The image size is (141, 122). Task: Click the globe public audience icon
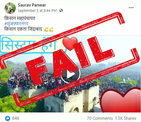click(61, 10)
